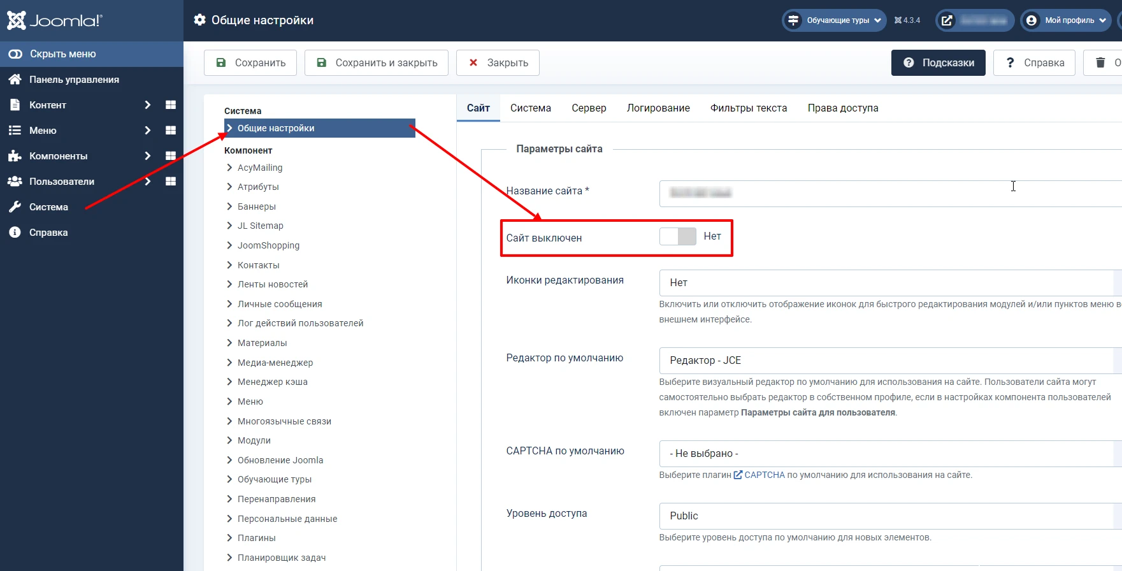Click the Joomla version 4.3.4 indicator
Image resolution: width=1122 pixels, height=571 pixels.
click(907, 20)
